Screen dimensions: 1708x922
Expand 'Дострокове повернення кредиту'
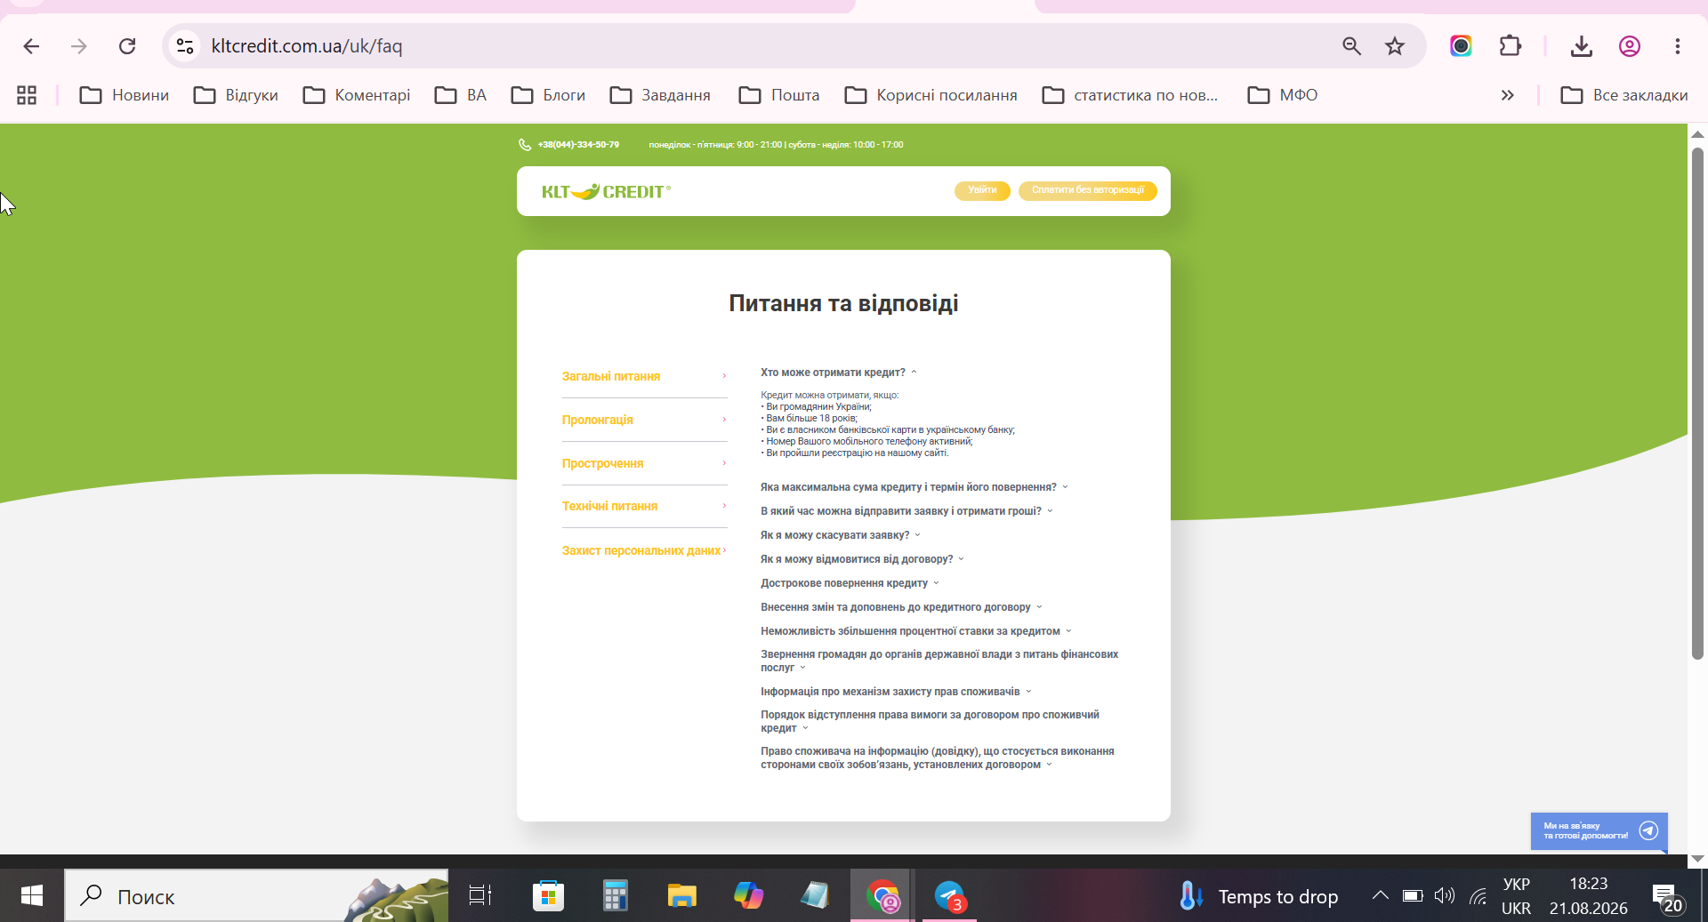click(x=850, y=583)
